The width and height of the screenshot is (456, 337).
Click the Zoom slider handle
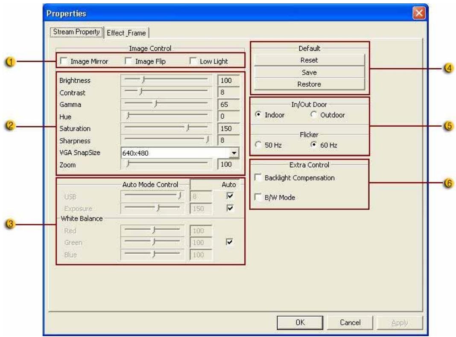pyautogui.click(x=128, y=164)
